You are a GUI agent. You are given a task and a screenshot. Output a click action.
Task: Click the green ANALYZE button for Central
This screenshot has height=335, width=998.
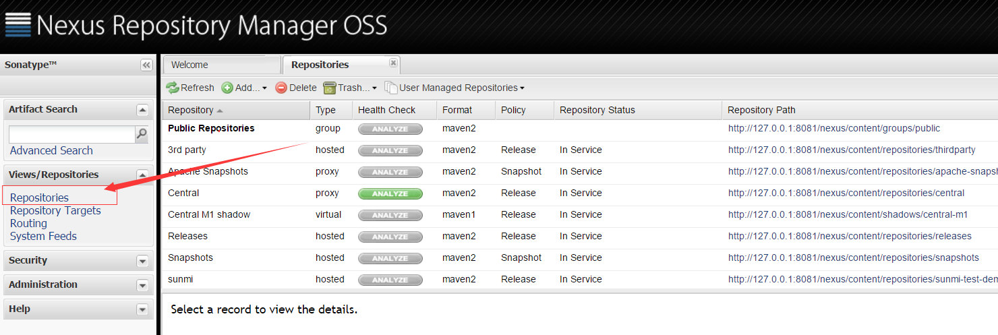coord(390,193)
